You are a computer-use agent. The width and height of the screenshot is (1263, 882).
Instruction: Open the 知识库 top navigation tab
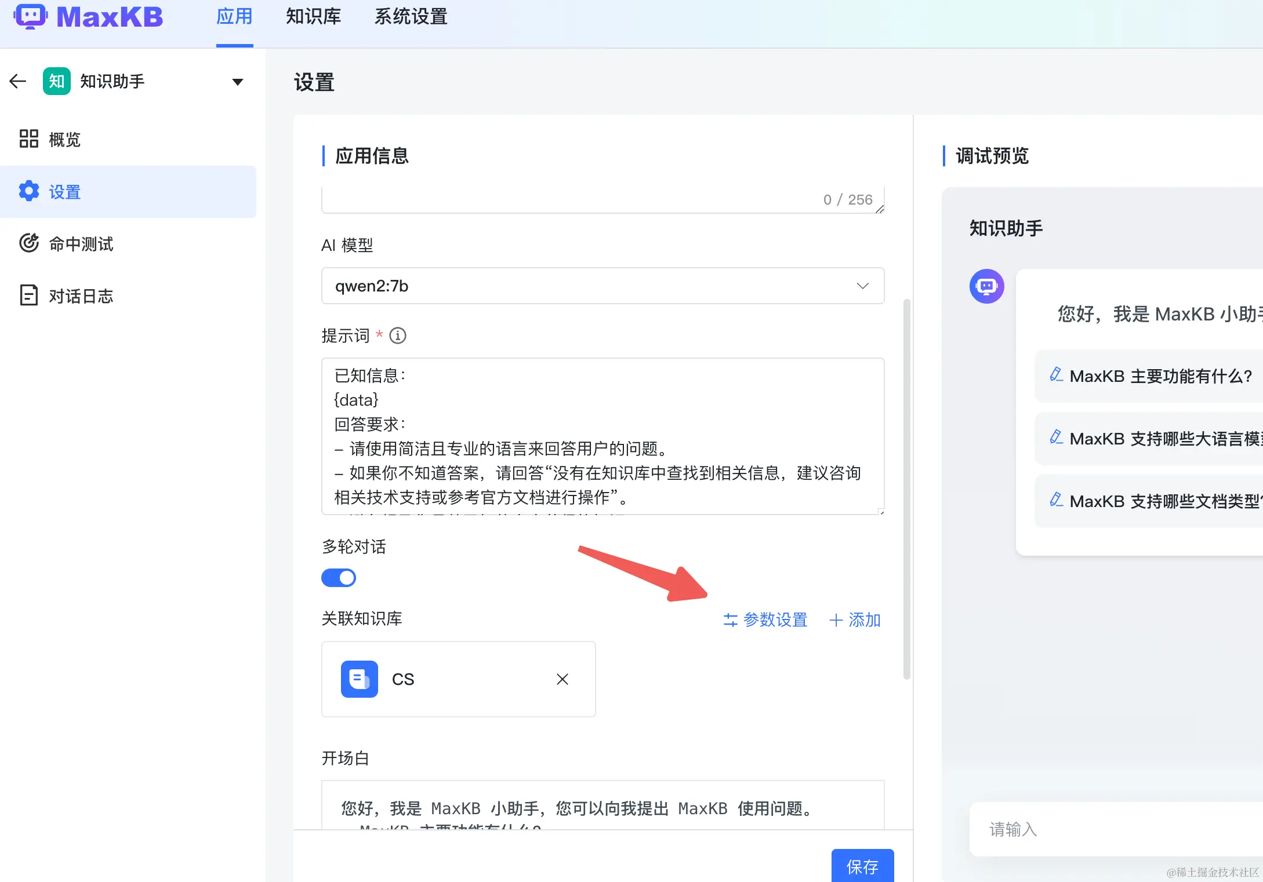(x=313, y=17)
